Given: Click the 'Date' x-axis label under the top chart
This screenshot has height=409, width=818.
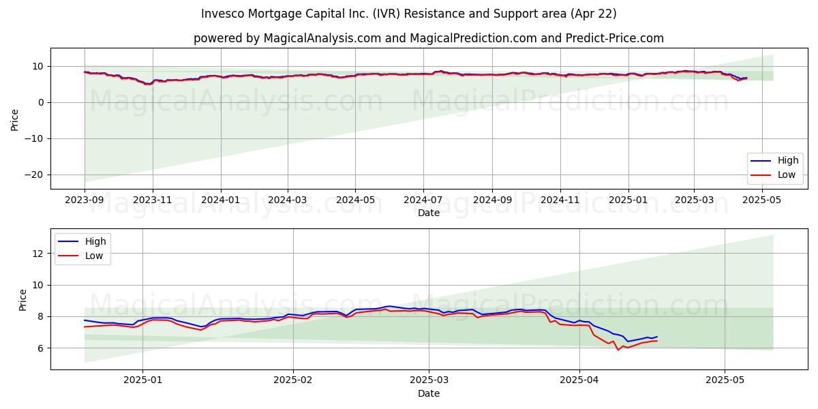Looking at the screenshot, I should click(x=429, y=213).
